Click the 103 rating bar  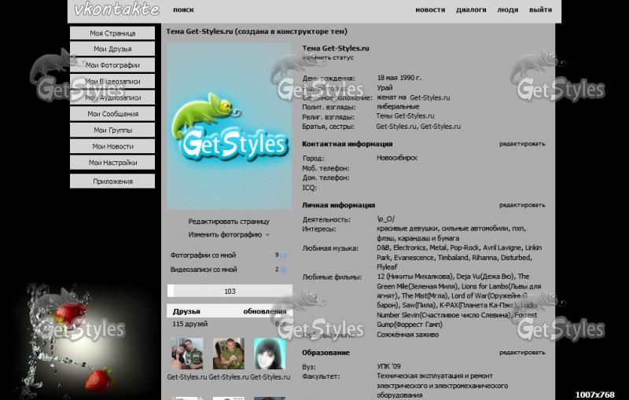click(x=230, y=292)
